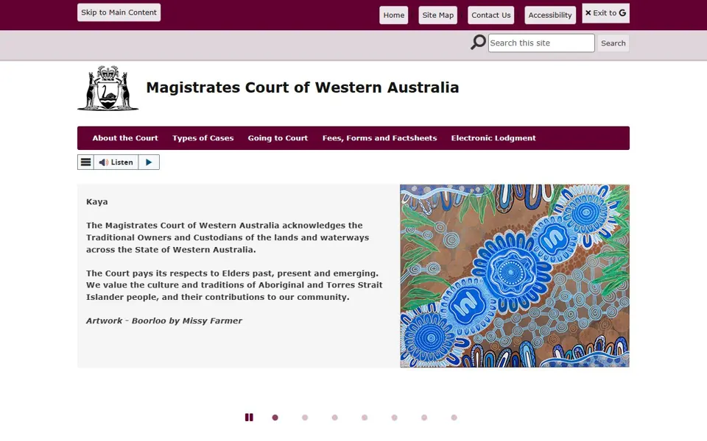Focus the Search this site field
The width and height of the screenshot is (707, 441).
(541, 43)
